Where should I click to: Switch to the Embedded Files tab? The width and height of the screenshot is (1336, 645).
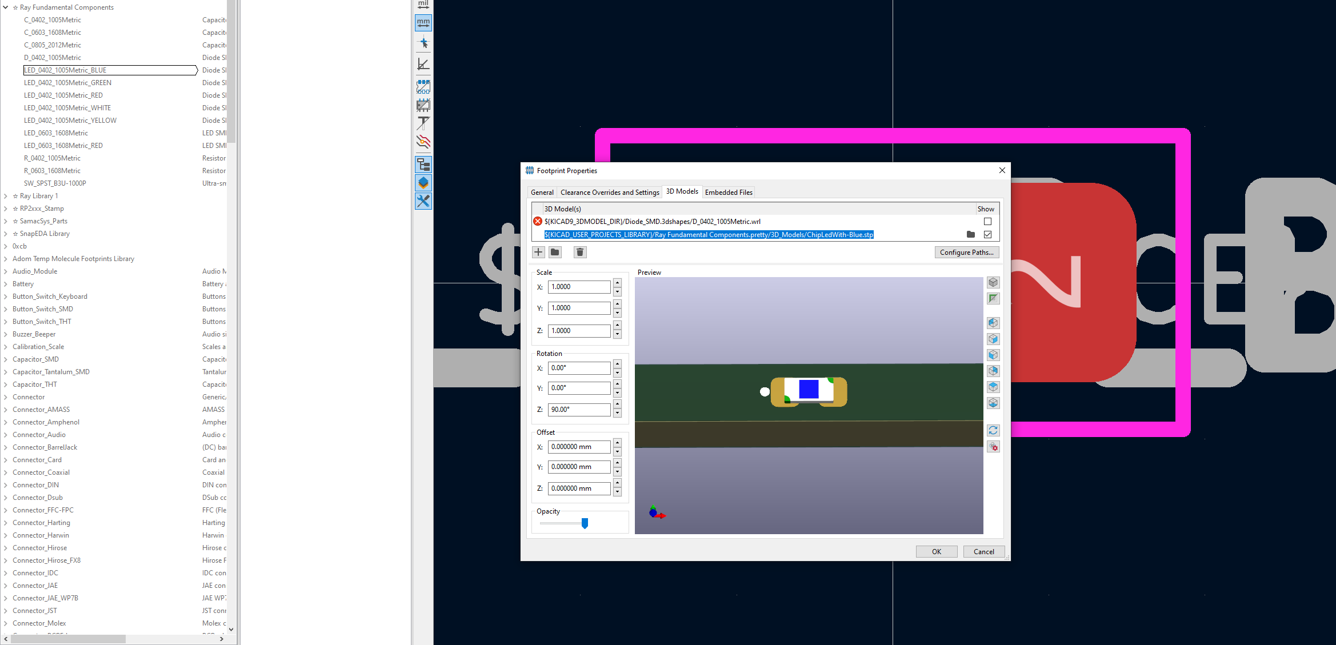click(728, 192)
